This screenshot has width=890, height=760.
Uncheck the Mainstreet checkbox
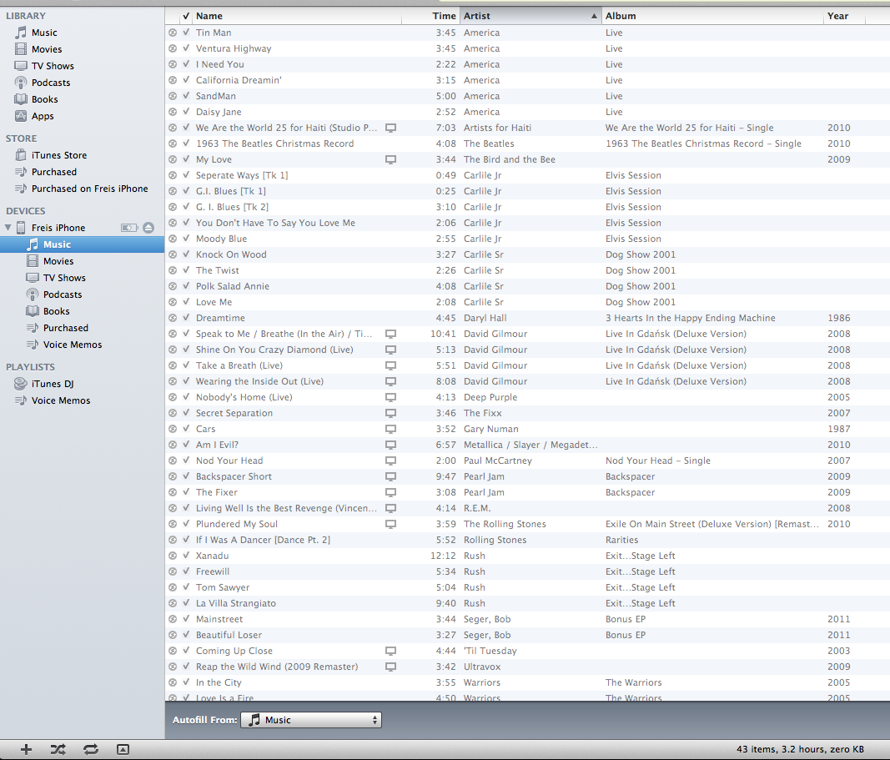coord(186,619)
